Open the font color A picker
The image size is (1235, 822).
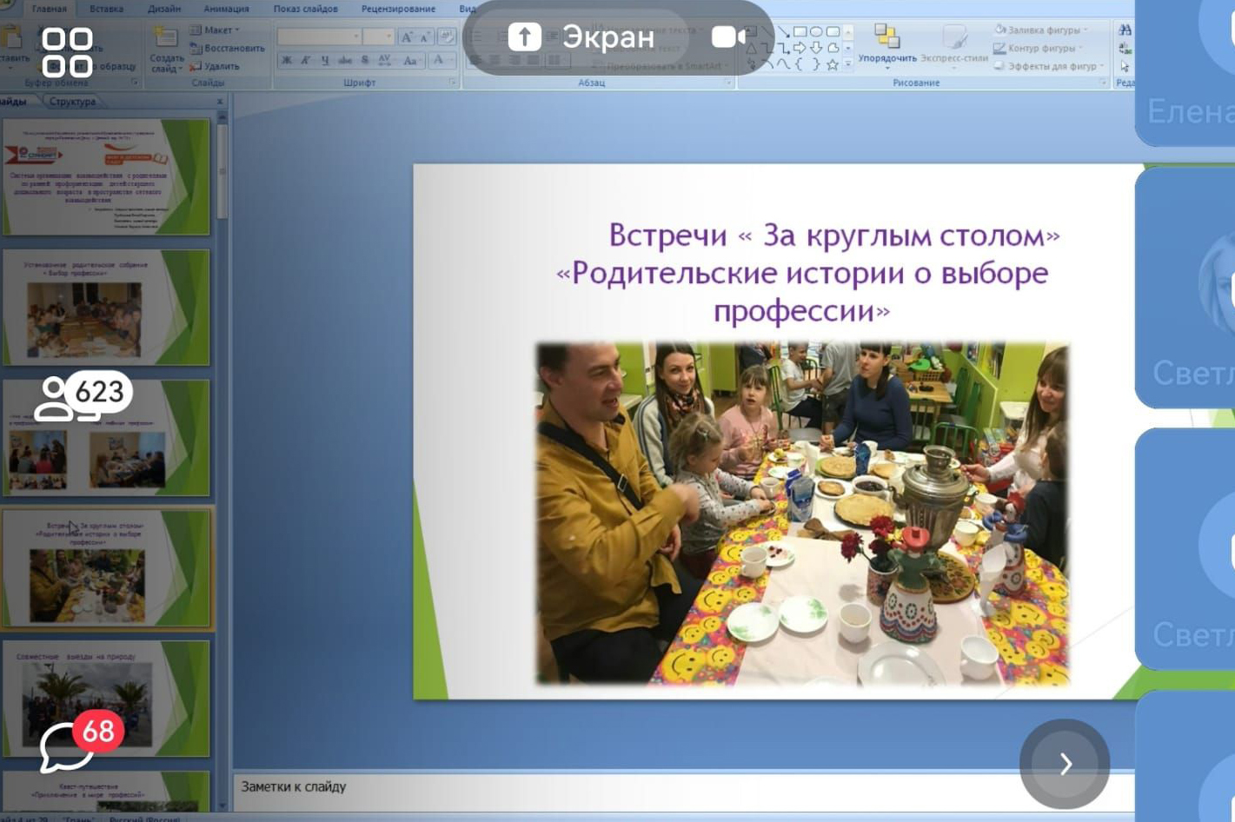(x=440, y=60)
